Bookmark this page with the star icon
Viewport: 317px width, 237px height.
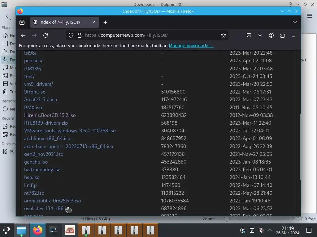[224, 35]
